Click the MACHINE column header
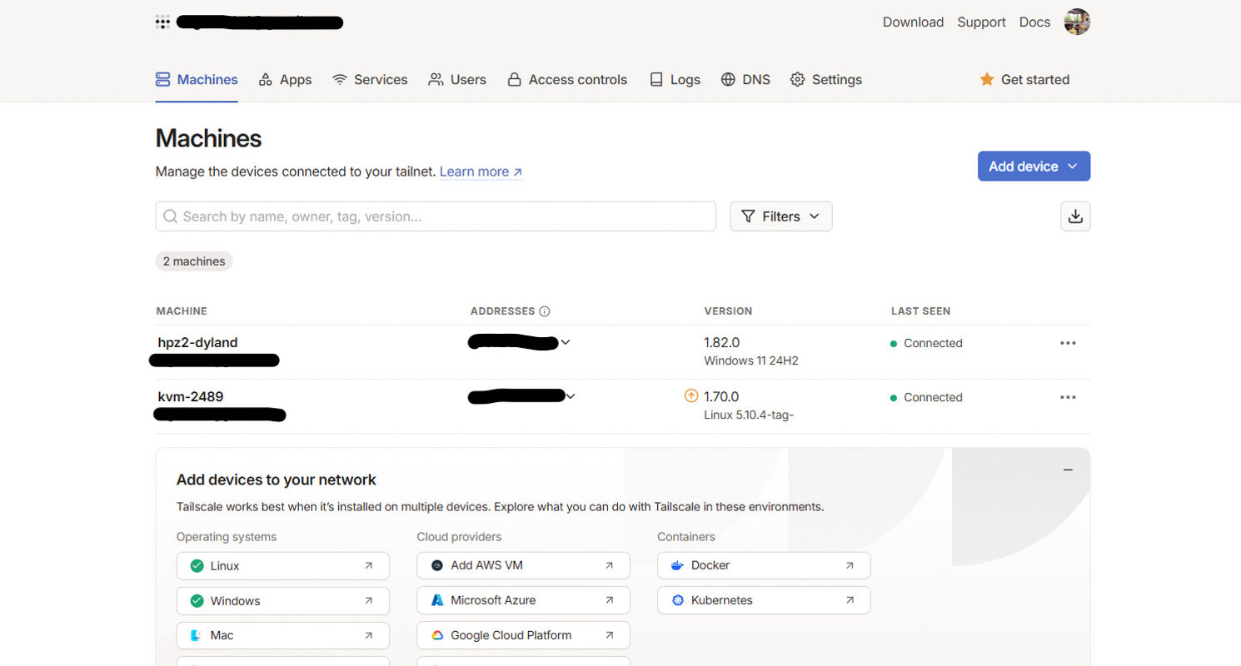The image size is (1241, 666). click(x=182, y=311)
